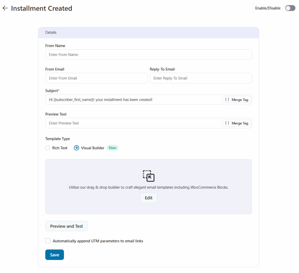Click Edit to open the visual builder
The width and height of the screenshot is (299, 273).
coord(148,198)
